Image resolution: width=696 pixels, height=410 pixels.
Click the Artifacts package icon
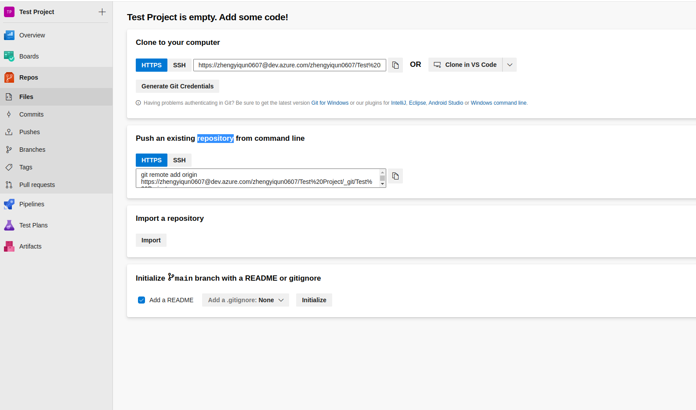coord(9,246)
